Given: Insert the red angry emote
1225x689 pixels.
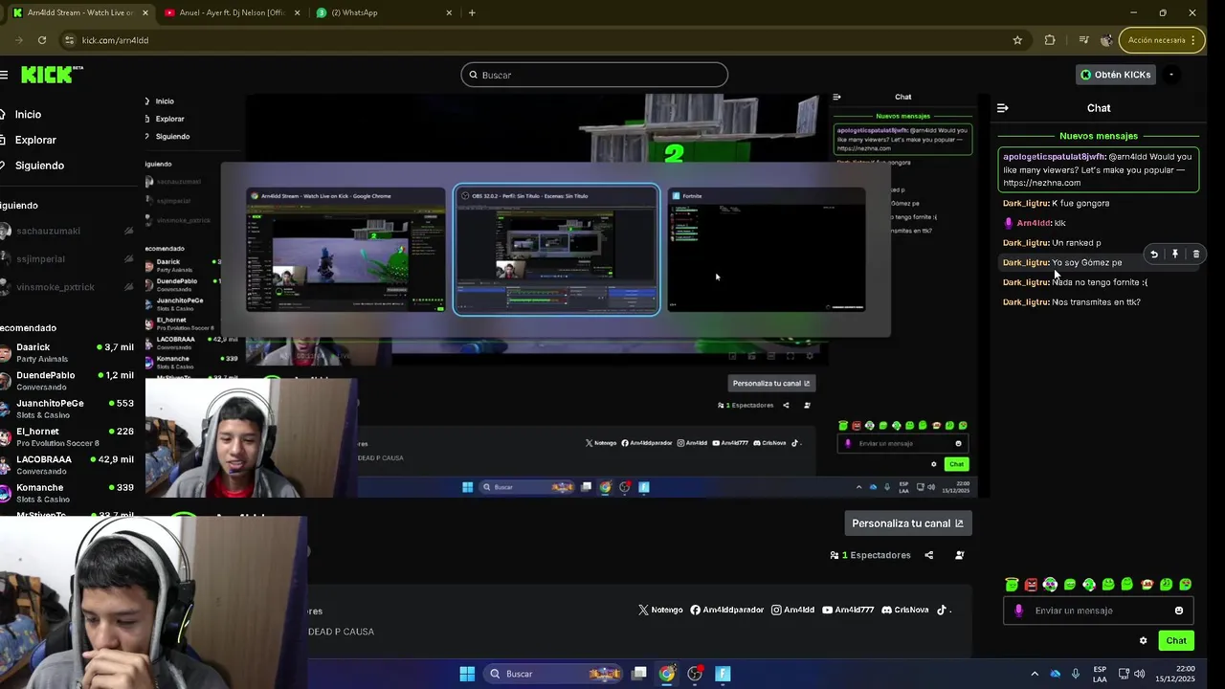Looking at the screenshot, I should click(1031, 585).
